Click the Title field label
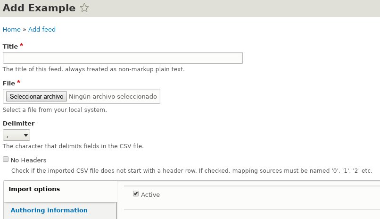Image resolution: width=380 pixels, height=219 pixels. [10, 46]
